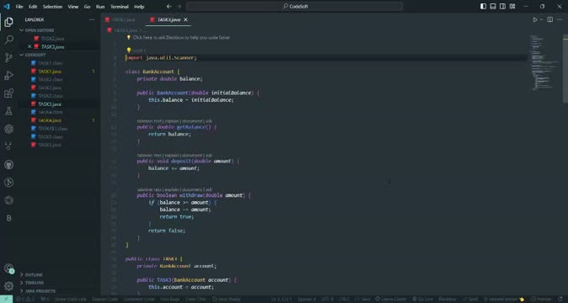Image resolution: width=568 pixels, height=303 pixels.
Task: Click the code minimap overview
Action: [544, 63]
